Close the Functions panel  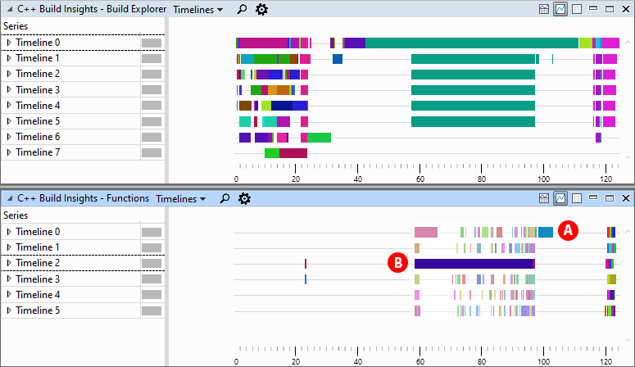626,198
